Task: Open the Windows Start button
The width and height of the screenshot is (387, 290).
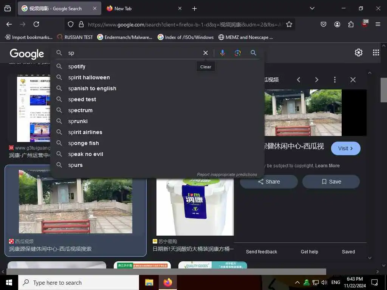Action: (x=9, y=282)
